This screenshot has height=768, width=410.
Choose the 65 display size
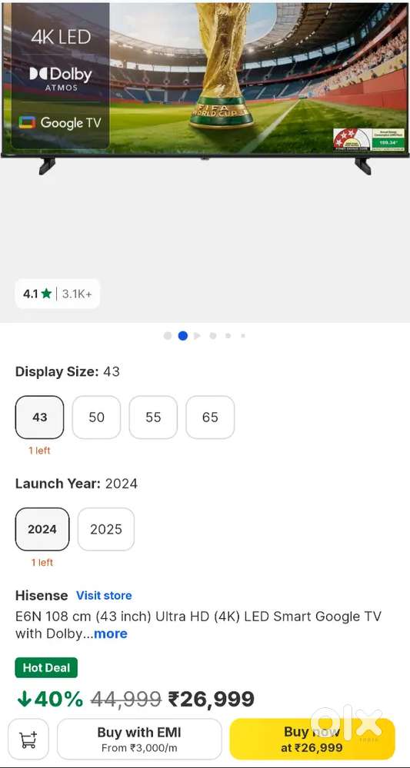coord(210,417)
